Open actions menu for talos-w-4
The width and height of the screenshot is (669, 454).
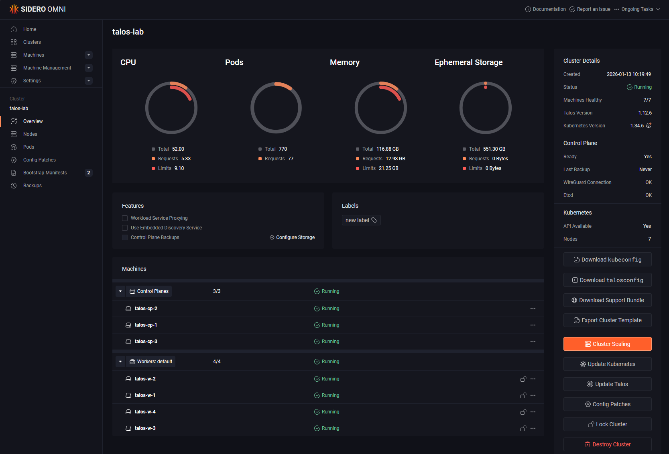(x=533, y=412)
